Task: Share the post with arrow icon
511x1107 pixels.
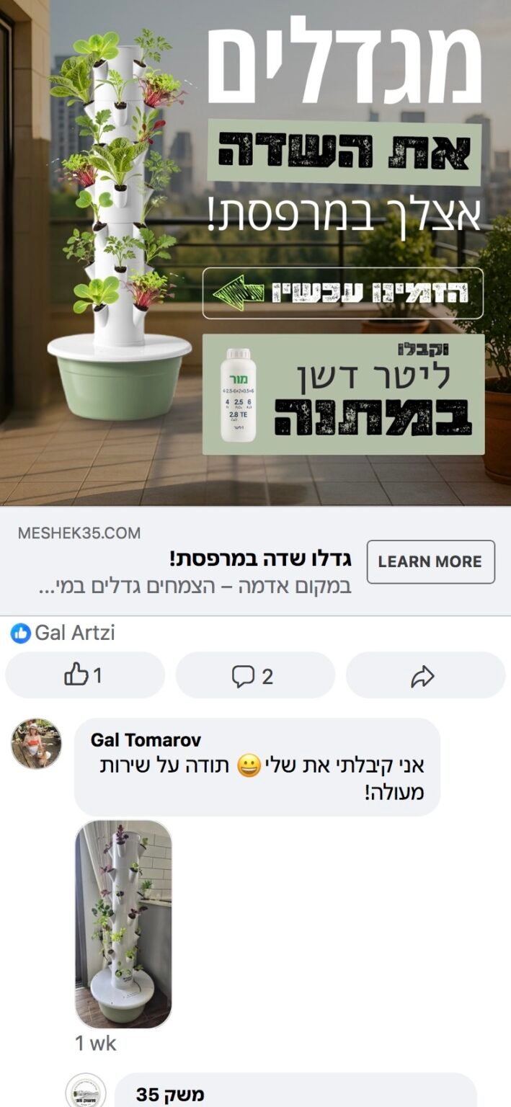Action: click(425, 675)
